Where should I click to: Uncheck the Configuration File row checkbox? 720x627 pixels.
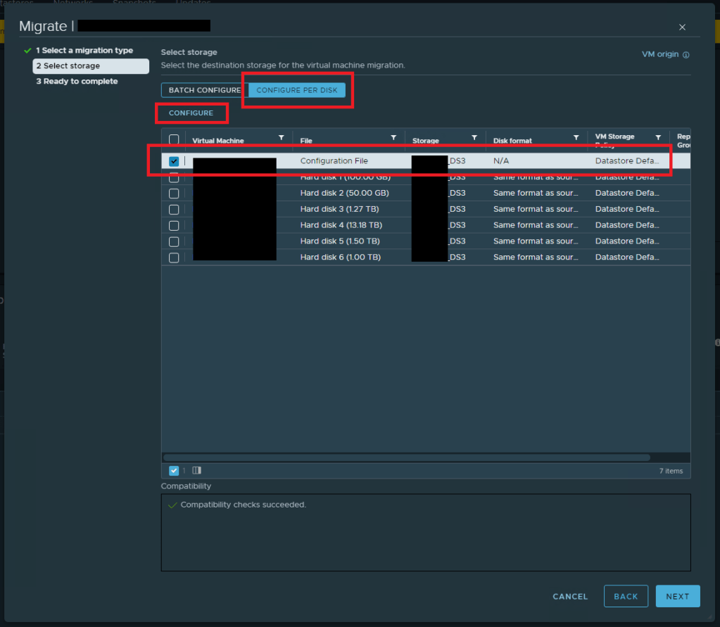(174, 161)
